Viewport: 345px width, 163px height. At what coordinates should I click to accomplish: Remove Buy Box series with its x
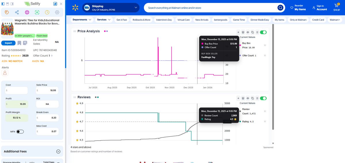point(265,45)
